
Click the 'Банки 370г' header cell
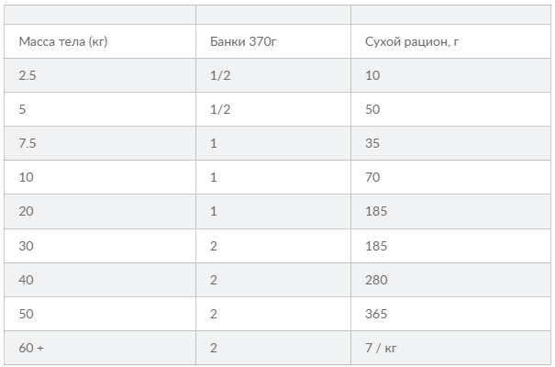[x=273, y=41]
